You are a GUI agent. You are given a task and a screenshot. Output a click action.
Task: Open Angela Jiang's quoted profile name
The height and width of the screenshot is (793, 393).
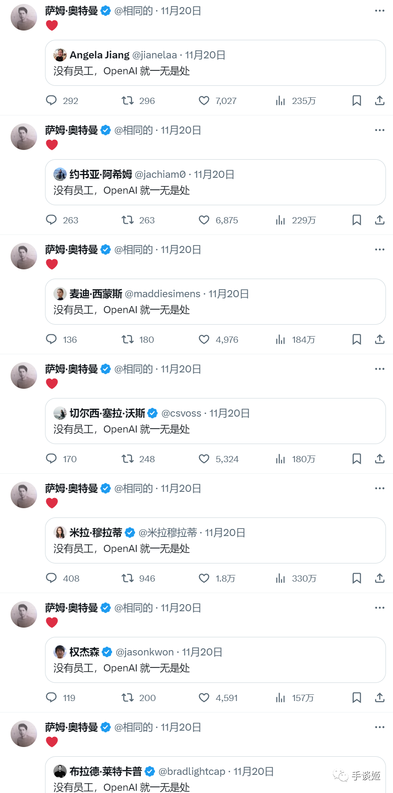[99, 55]
